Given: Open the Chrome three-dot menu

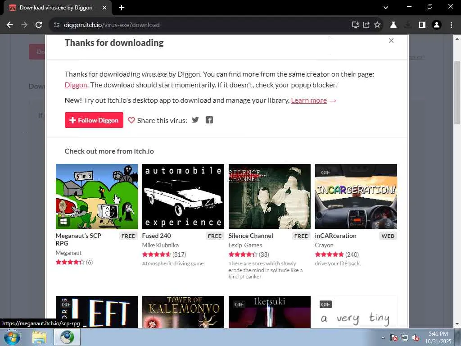Looking at the screenshot, I should point(451,25).
